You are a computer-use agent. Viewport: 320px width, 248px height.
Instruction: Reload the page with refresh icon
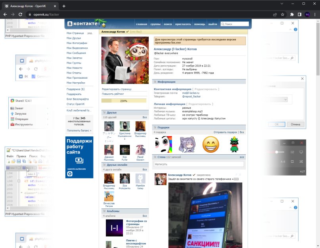click(20, 14)
